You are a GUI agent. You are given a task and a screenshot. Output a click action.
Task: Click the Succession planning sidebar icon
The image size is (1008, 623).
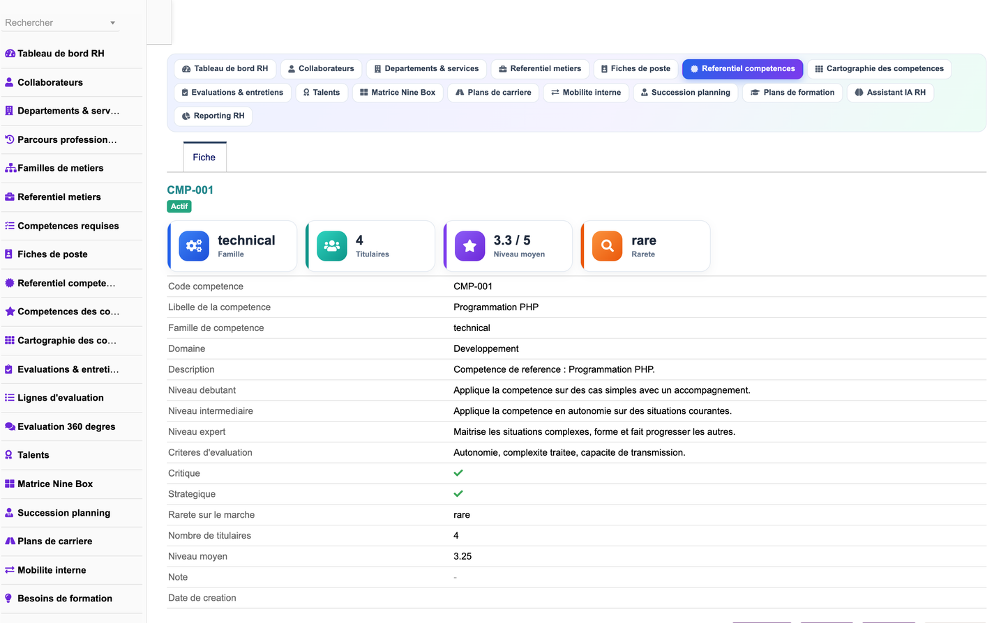10,513
